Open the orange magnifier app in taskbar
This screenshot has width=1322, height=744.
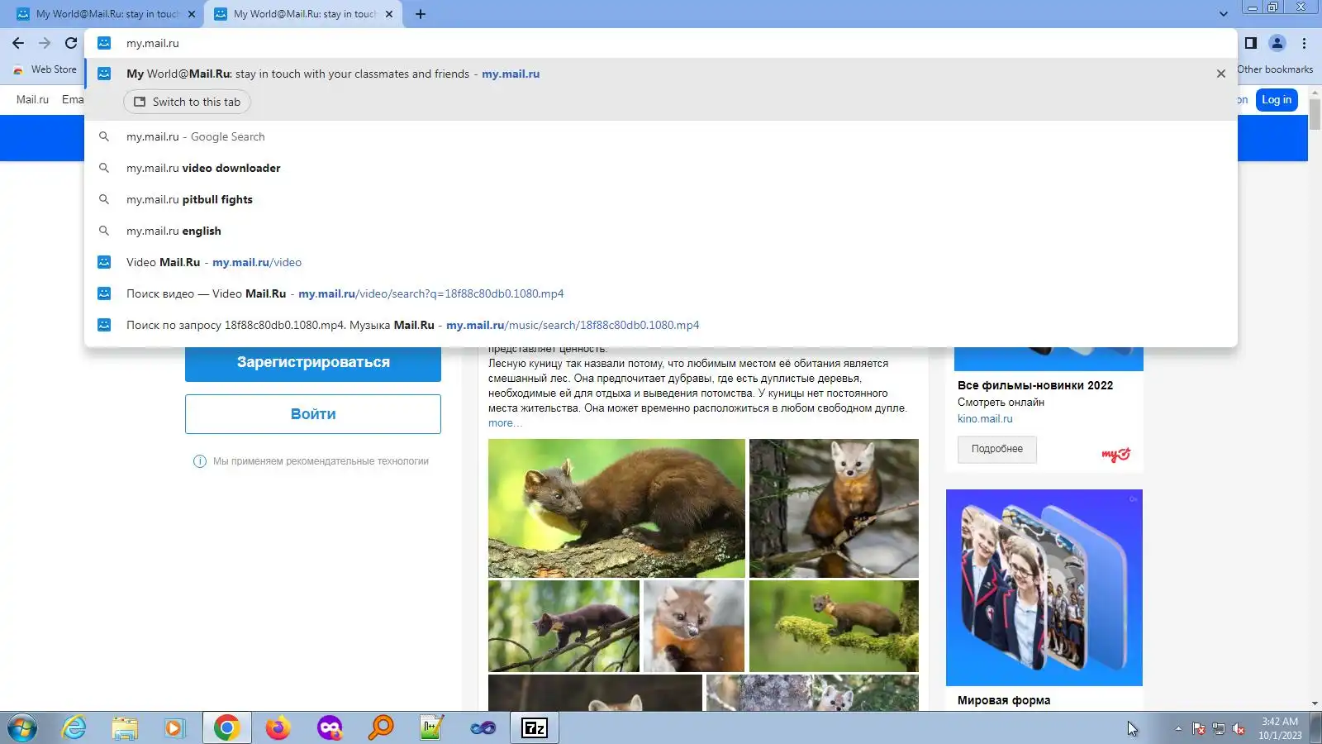[381, 728]
